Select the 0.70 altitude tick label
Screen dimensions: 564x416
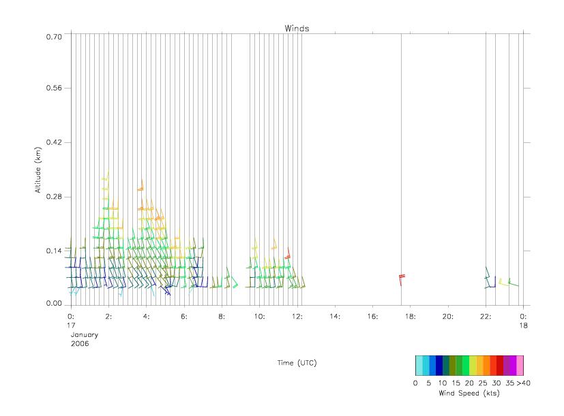coord(54,37)
